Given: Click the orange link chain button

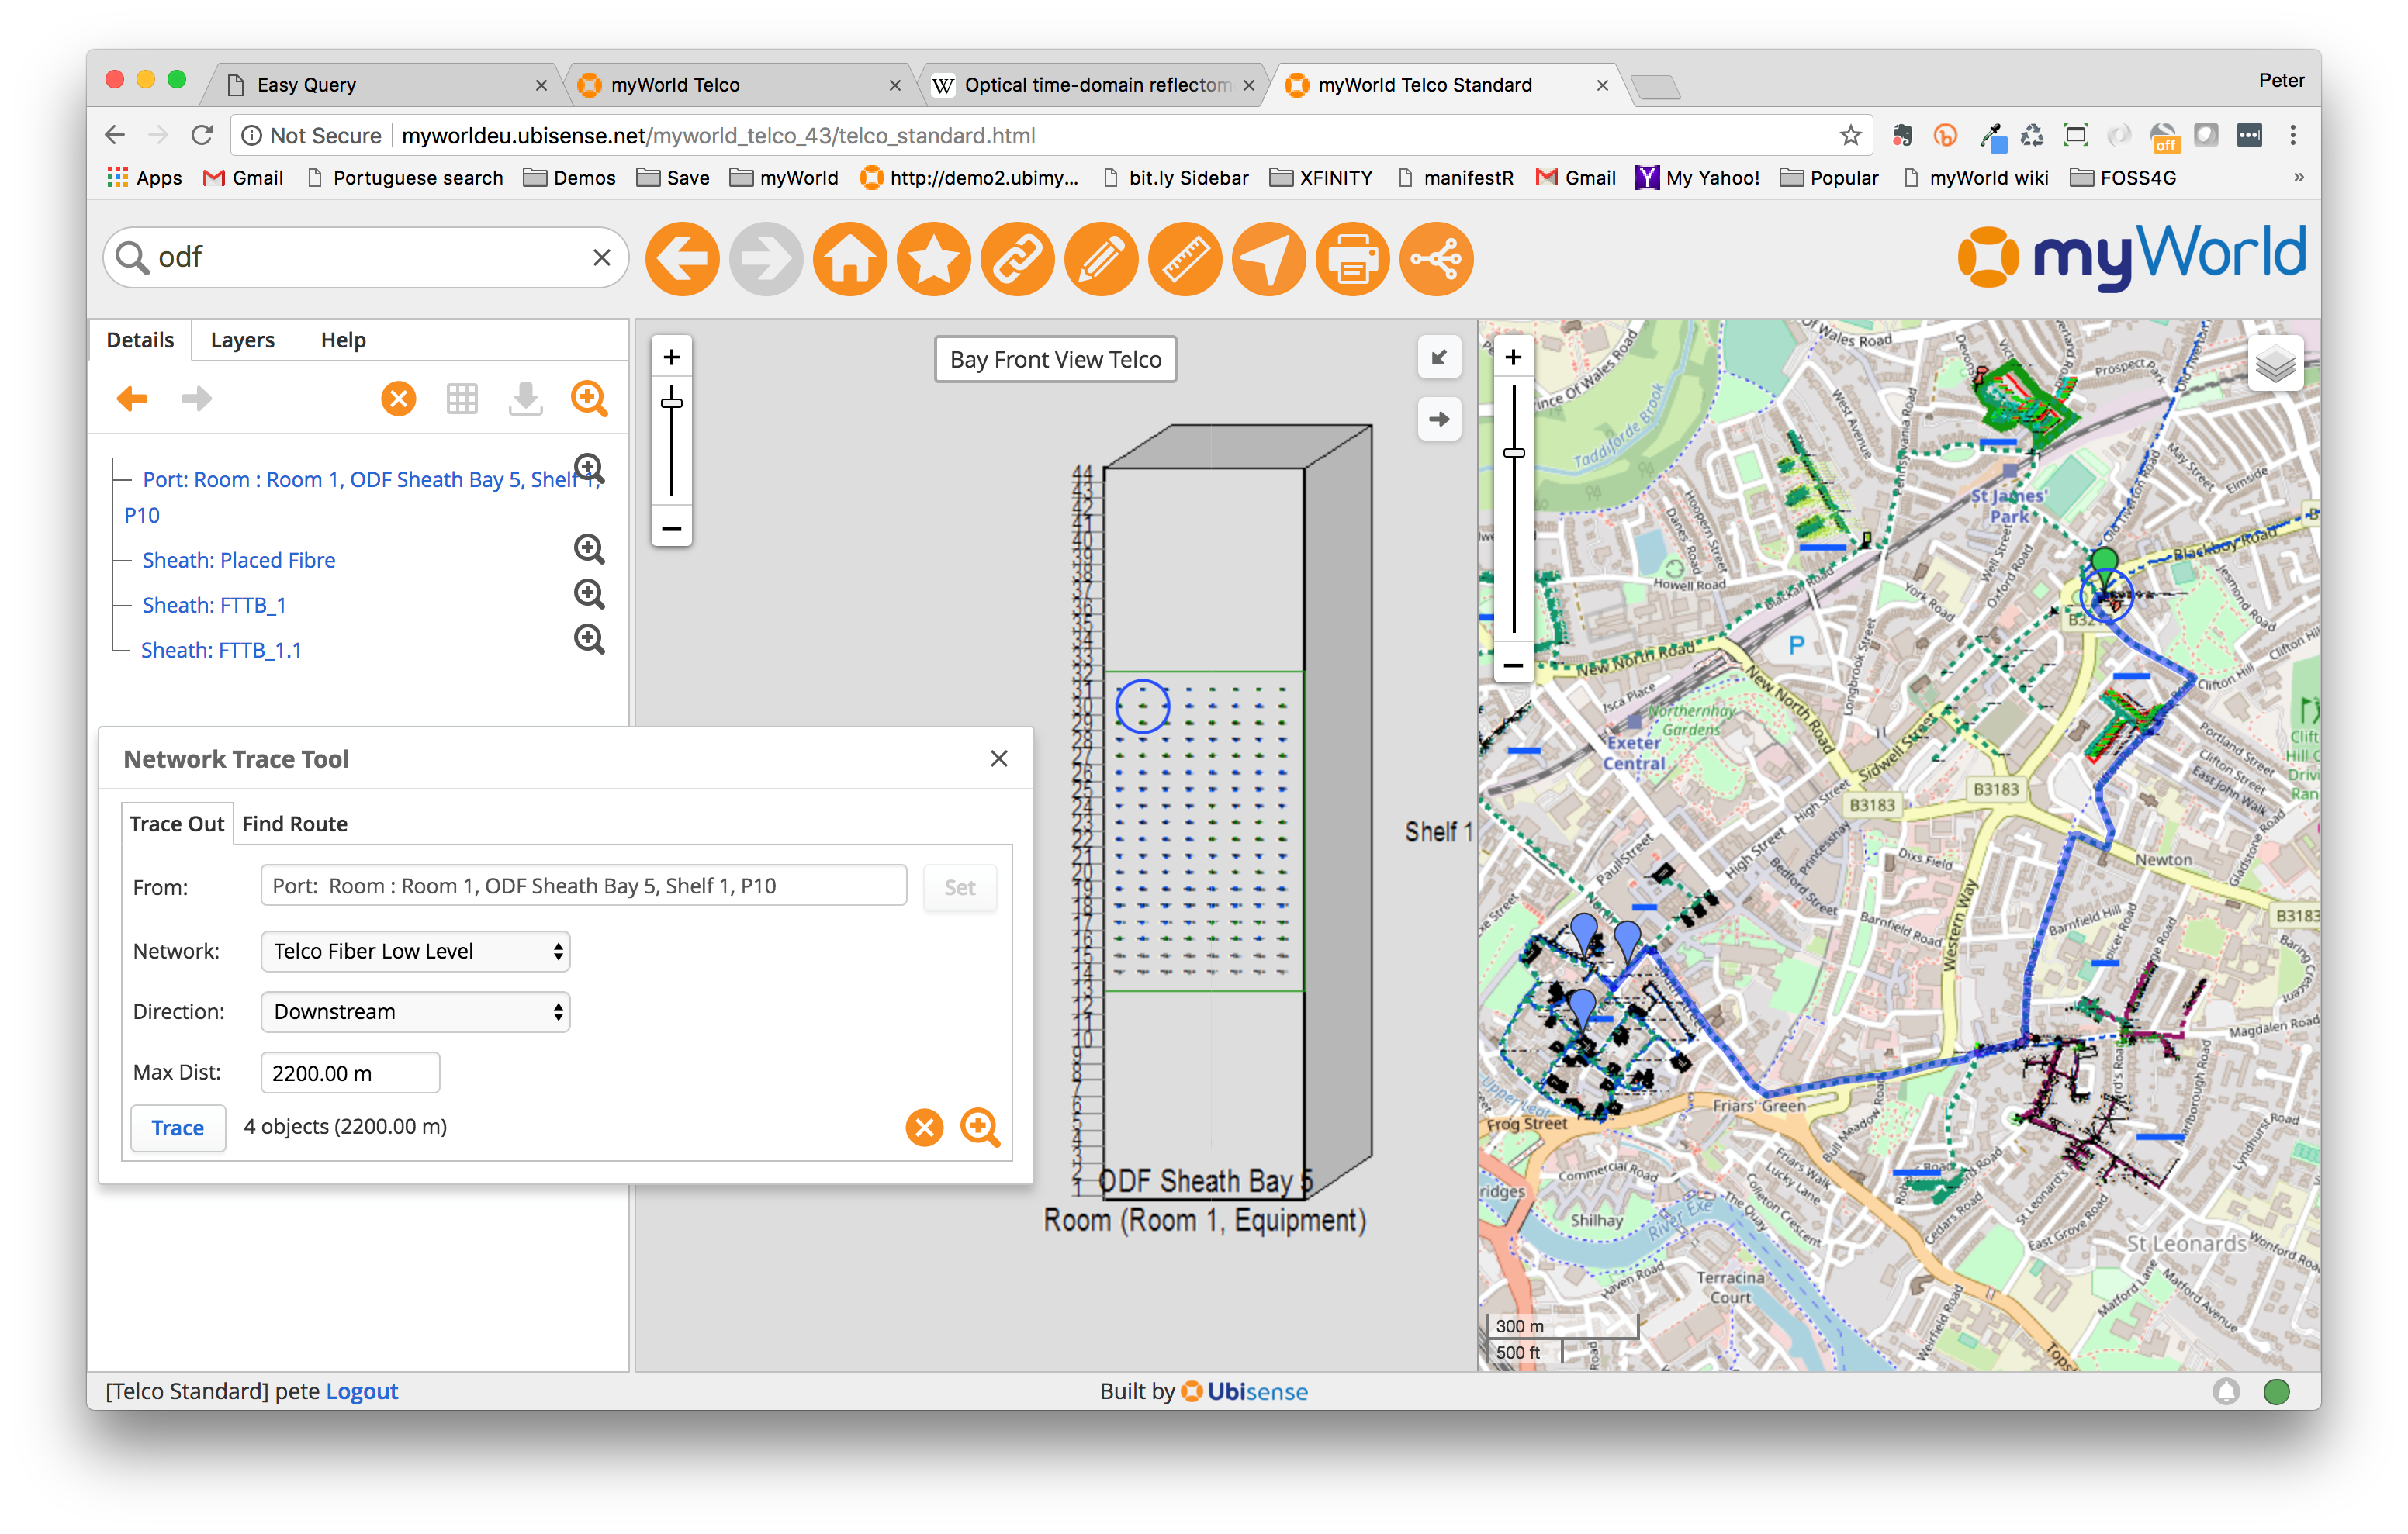Looking at the screenshot, I should point(1018,258).
